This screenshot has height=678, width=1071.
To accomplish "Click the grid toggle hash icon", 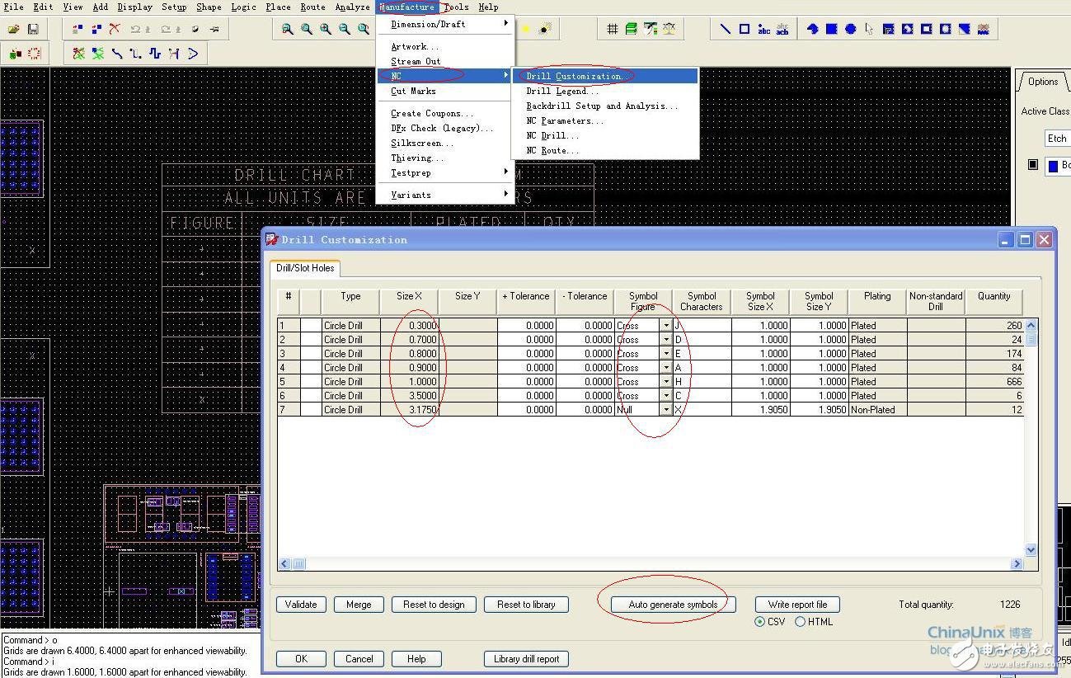I will click(x=612, y=29).
